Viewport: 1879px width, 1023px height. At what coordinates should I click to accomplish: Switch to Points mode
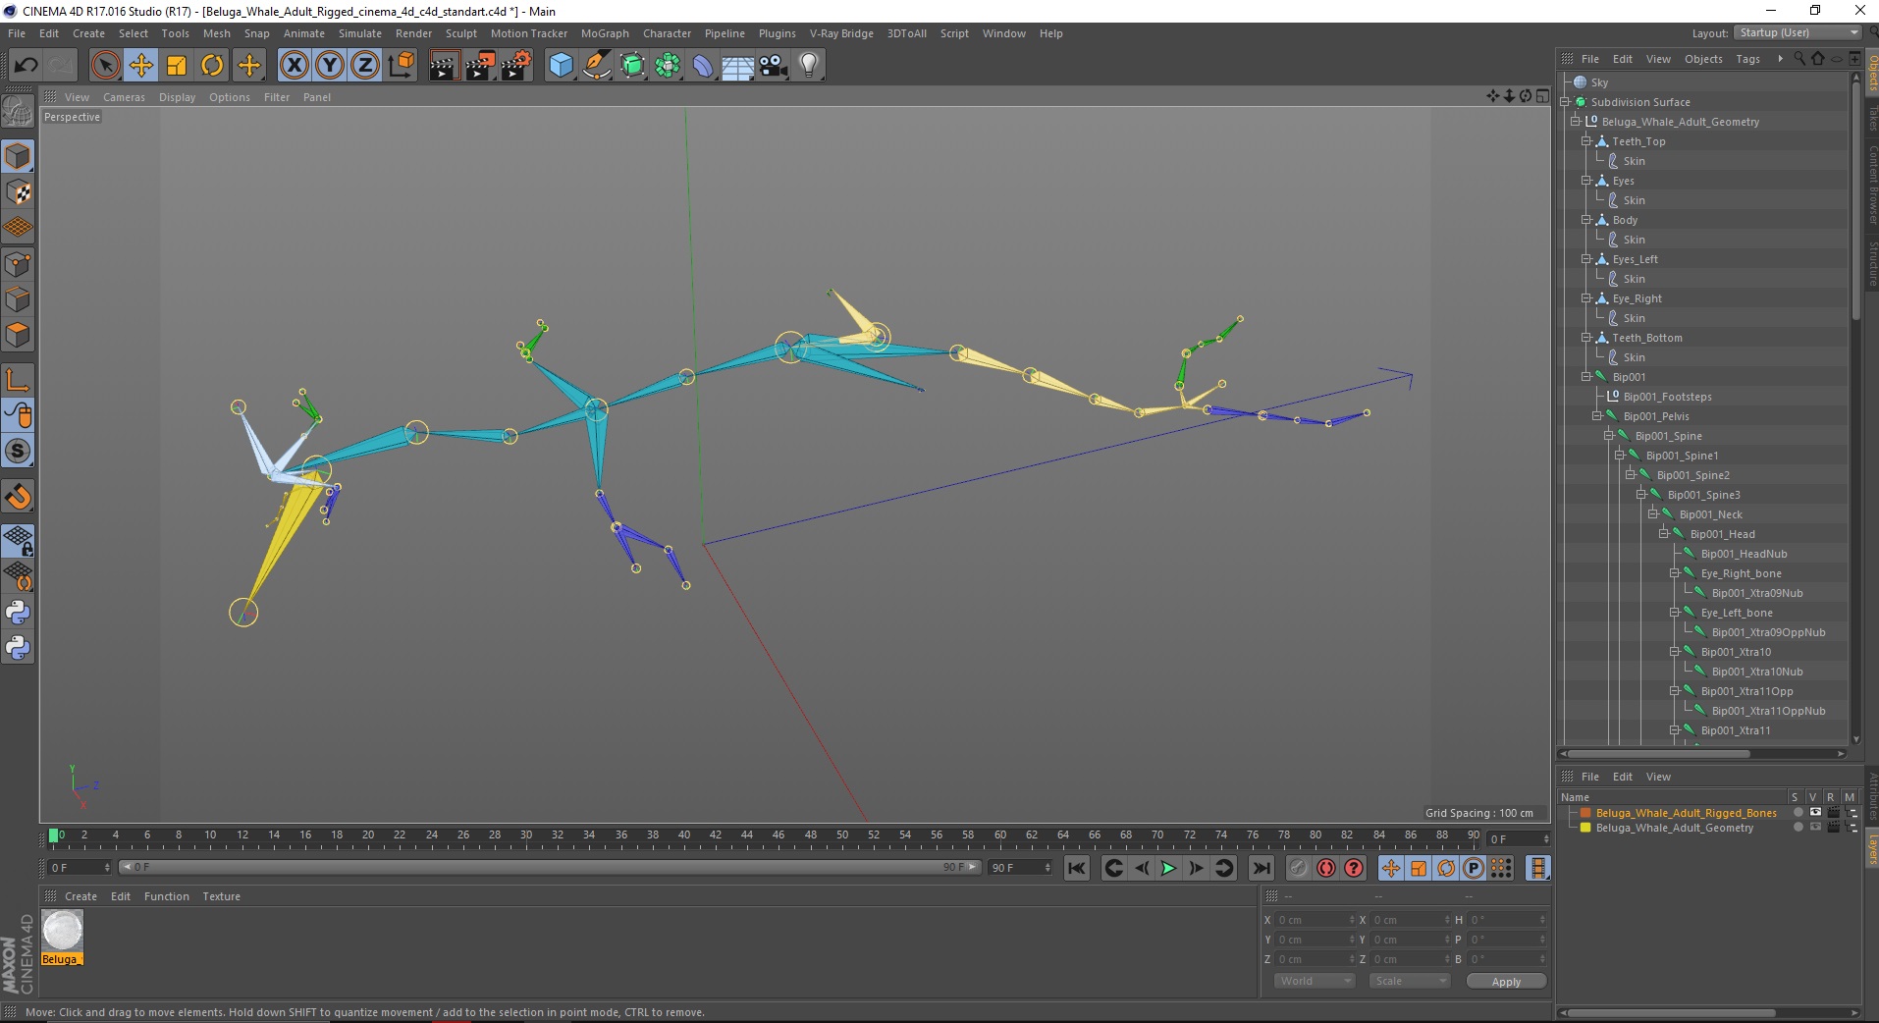point(18,264)
